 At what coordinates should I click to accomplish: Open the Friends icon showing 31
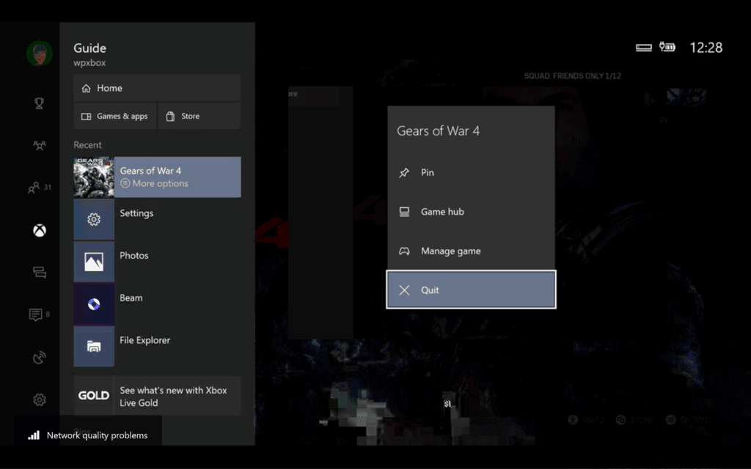coord(40,188)
